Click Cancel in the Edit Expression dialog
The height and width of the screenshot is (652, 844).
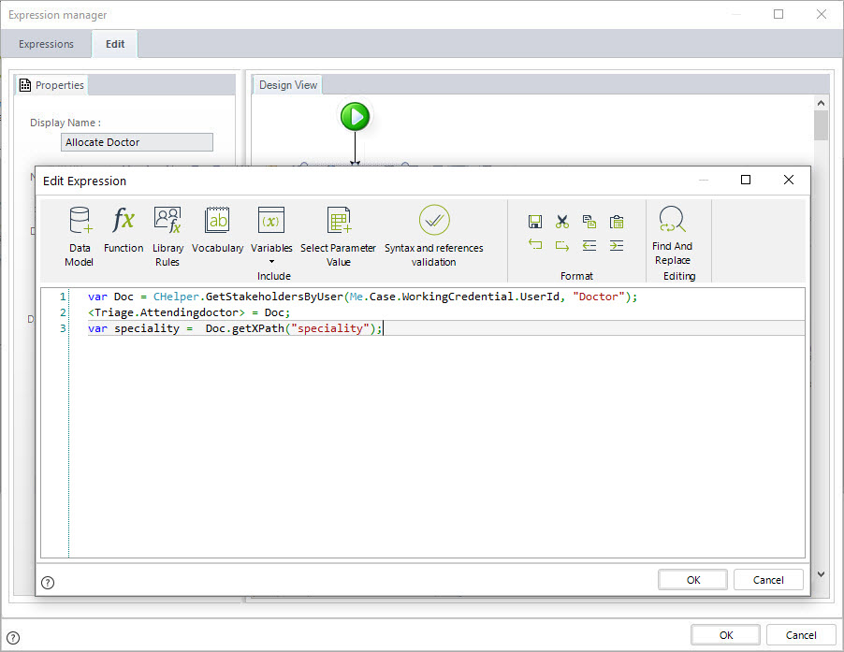coord(768,580)
